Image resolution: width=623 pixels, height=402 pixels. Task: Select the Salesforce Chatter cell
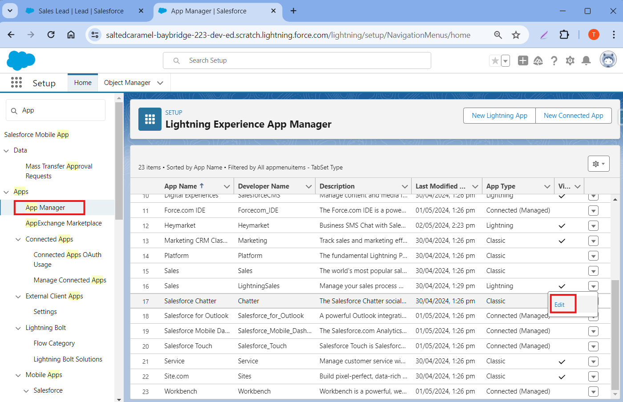pos(190,301)
